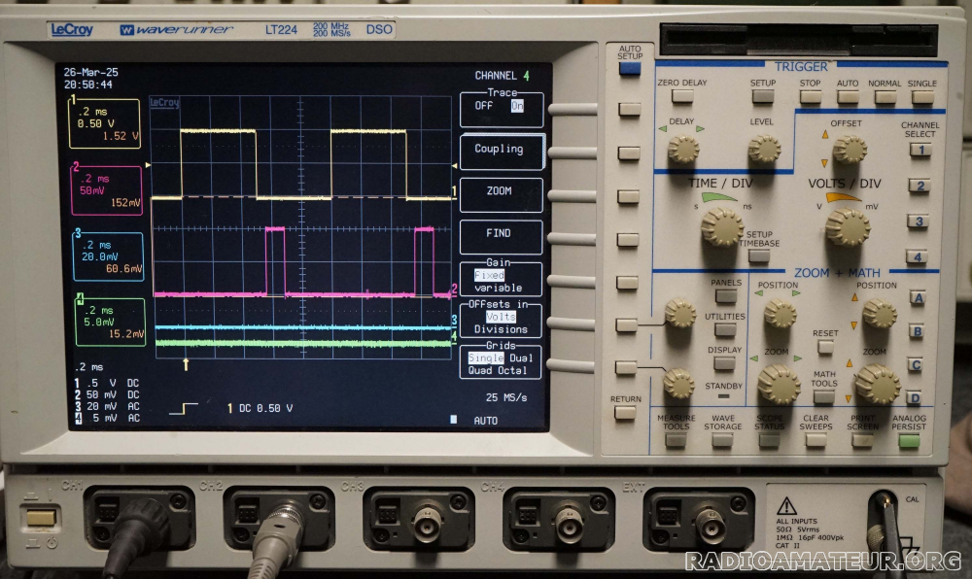Open DISPLAY settings via its panel button

click(x=724, y=363)
